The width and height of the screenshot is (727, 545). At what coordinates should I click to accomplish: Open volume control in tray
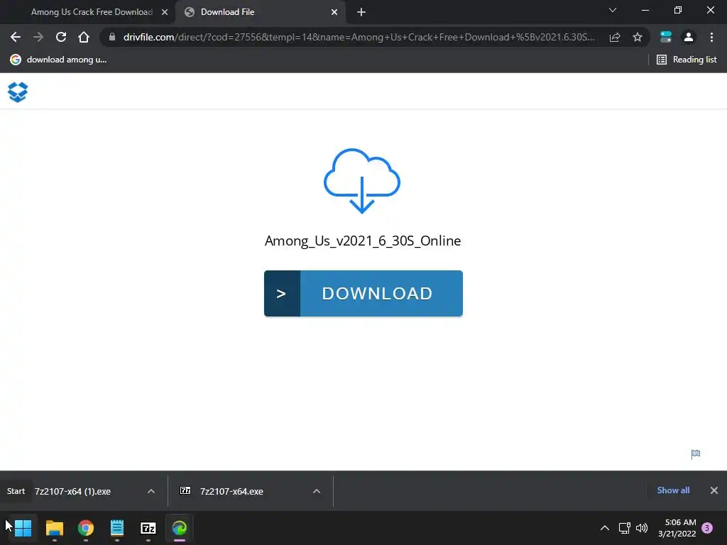pyautogui.click(x=642, y=528)
